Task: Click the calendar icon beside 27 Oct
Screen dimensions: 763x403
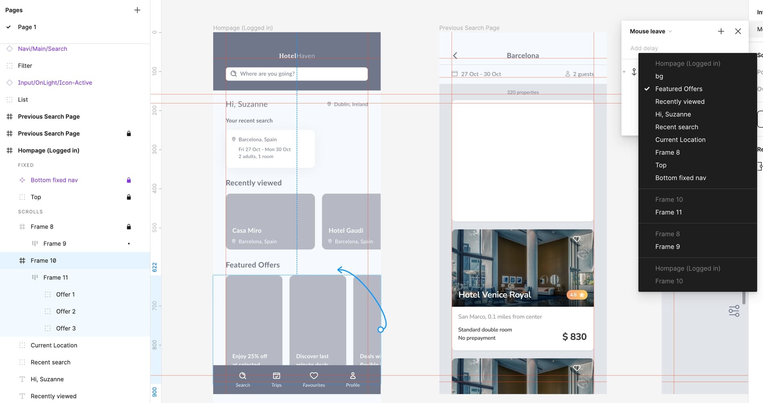Action: tap(455, 74)
